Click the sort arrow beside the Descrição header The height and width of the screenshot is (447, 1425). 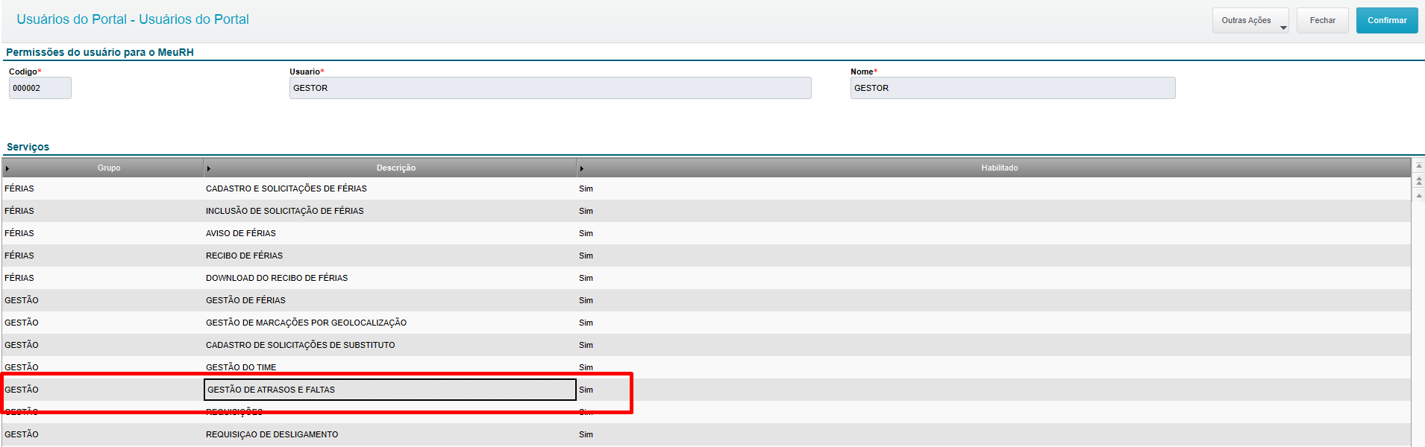[209, 168]
